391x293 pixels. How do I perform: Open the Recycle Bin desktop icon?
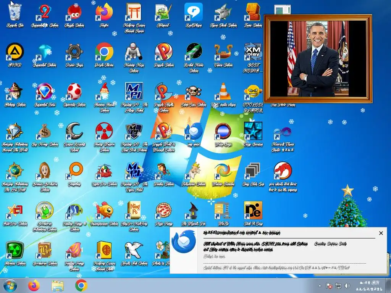pos(15,12)
